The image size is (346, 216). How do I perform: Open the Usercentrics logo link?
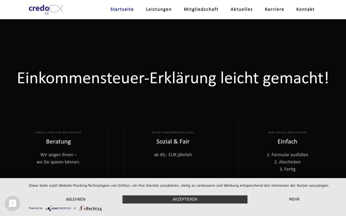pos(59,208)
